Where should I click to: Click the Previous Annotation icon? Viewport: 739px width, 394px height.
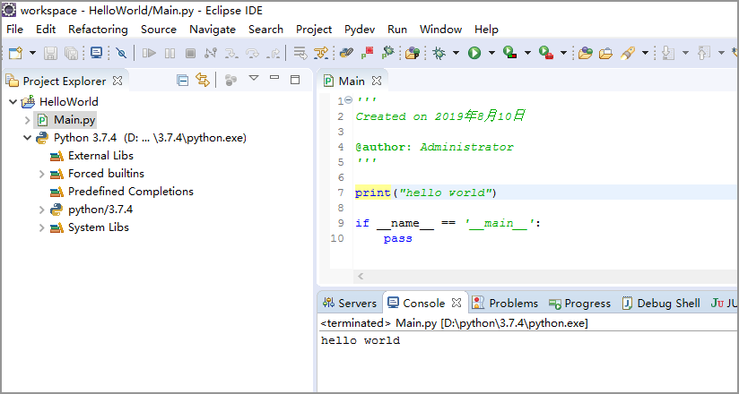tap(703, 53)
